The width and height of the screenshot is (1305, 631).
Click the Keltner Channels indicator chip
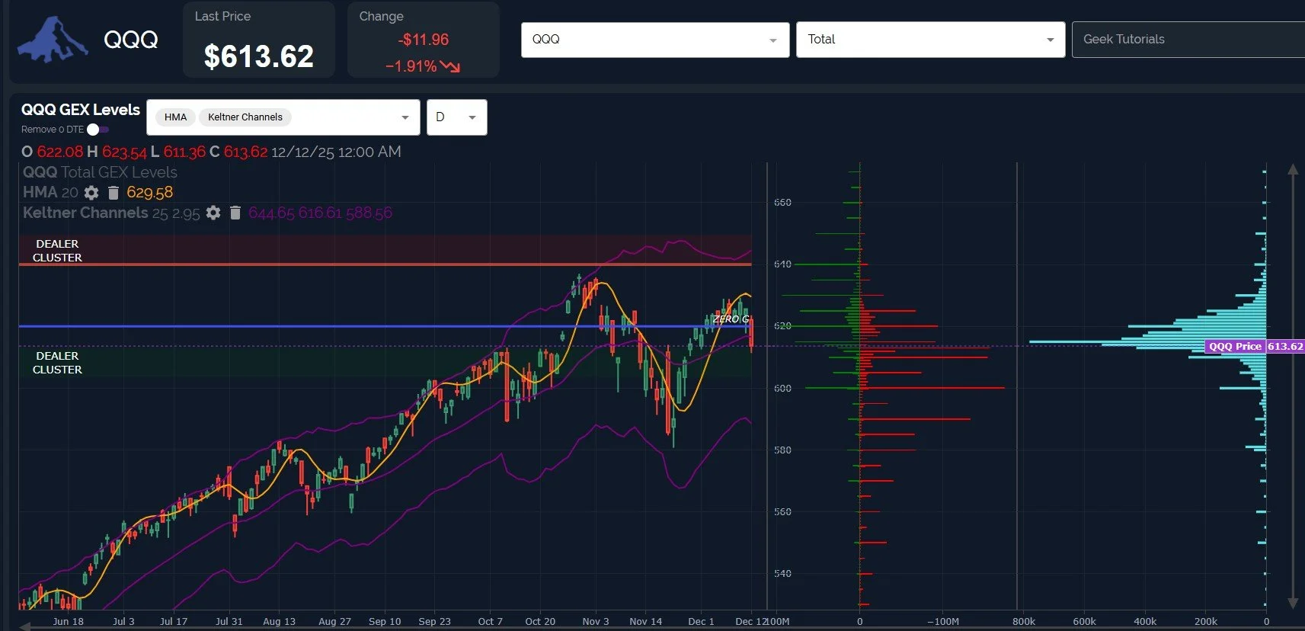[245, 117]
